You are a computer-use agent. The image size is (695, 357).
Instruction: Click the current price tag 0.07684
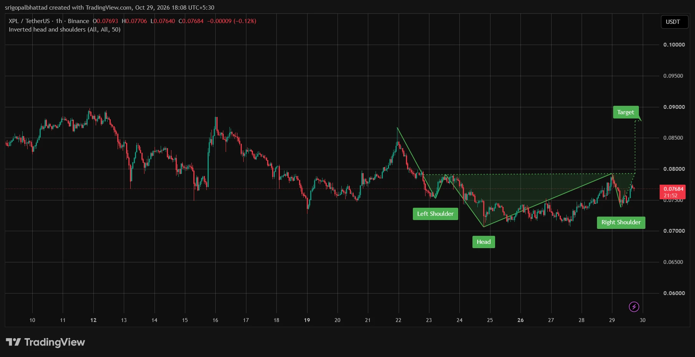point(673,192)
